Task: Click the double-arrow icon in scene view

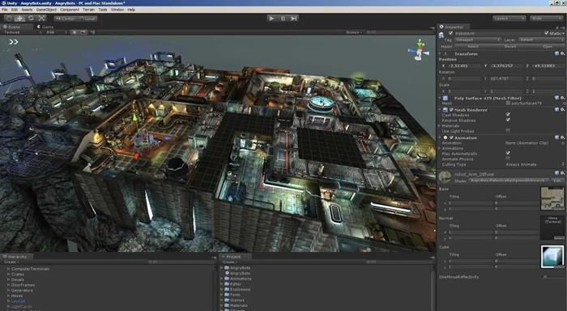Action: [x=14, y=42]
